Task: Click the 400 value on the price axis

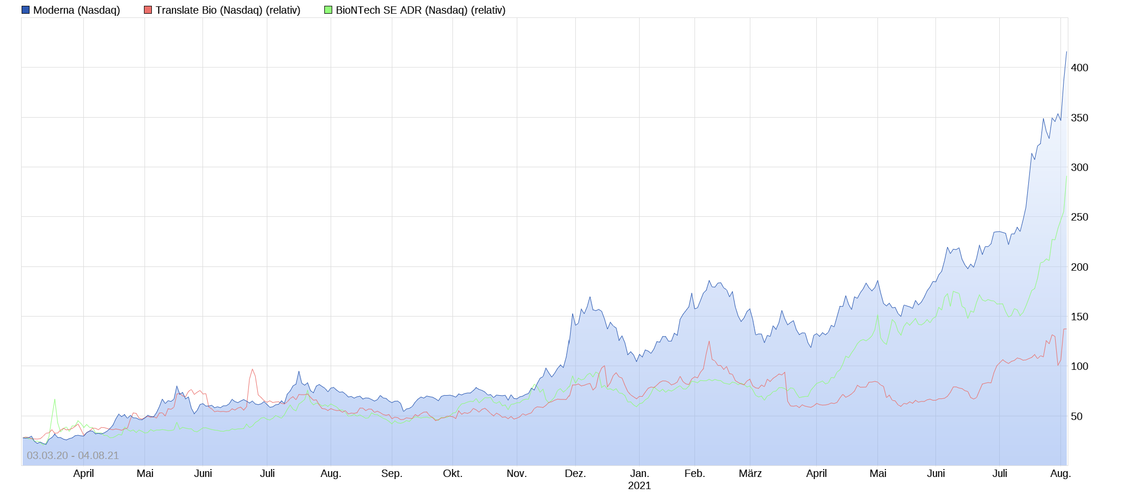Action: pos(1079,68)
